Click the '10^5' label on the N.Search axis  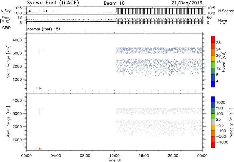pos(211,8)
